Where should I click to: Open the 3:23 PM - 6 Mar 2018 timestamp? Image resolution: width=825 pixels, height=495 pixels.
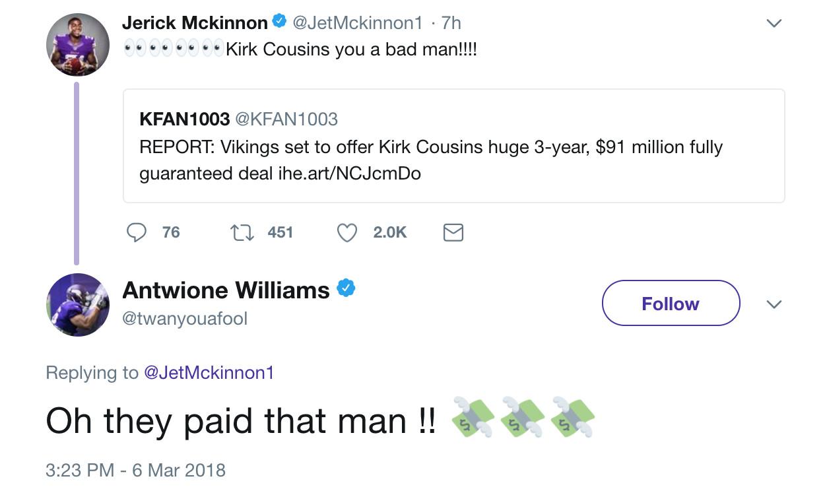tap(135, 471)
